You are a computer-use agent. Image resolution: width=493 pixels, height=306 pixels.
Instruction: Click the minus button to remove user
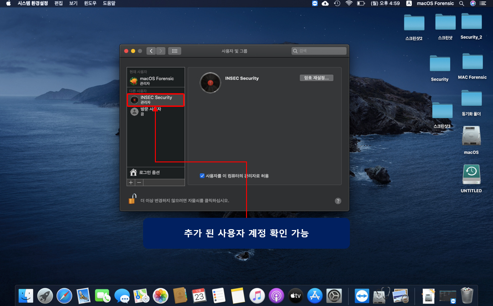[139, 182]
